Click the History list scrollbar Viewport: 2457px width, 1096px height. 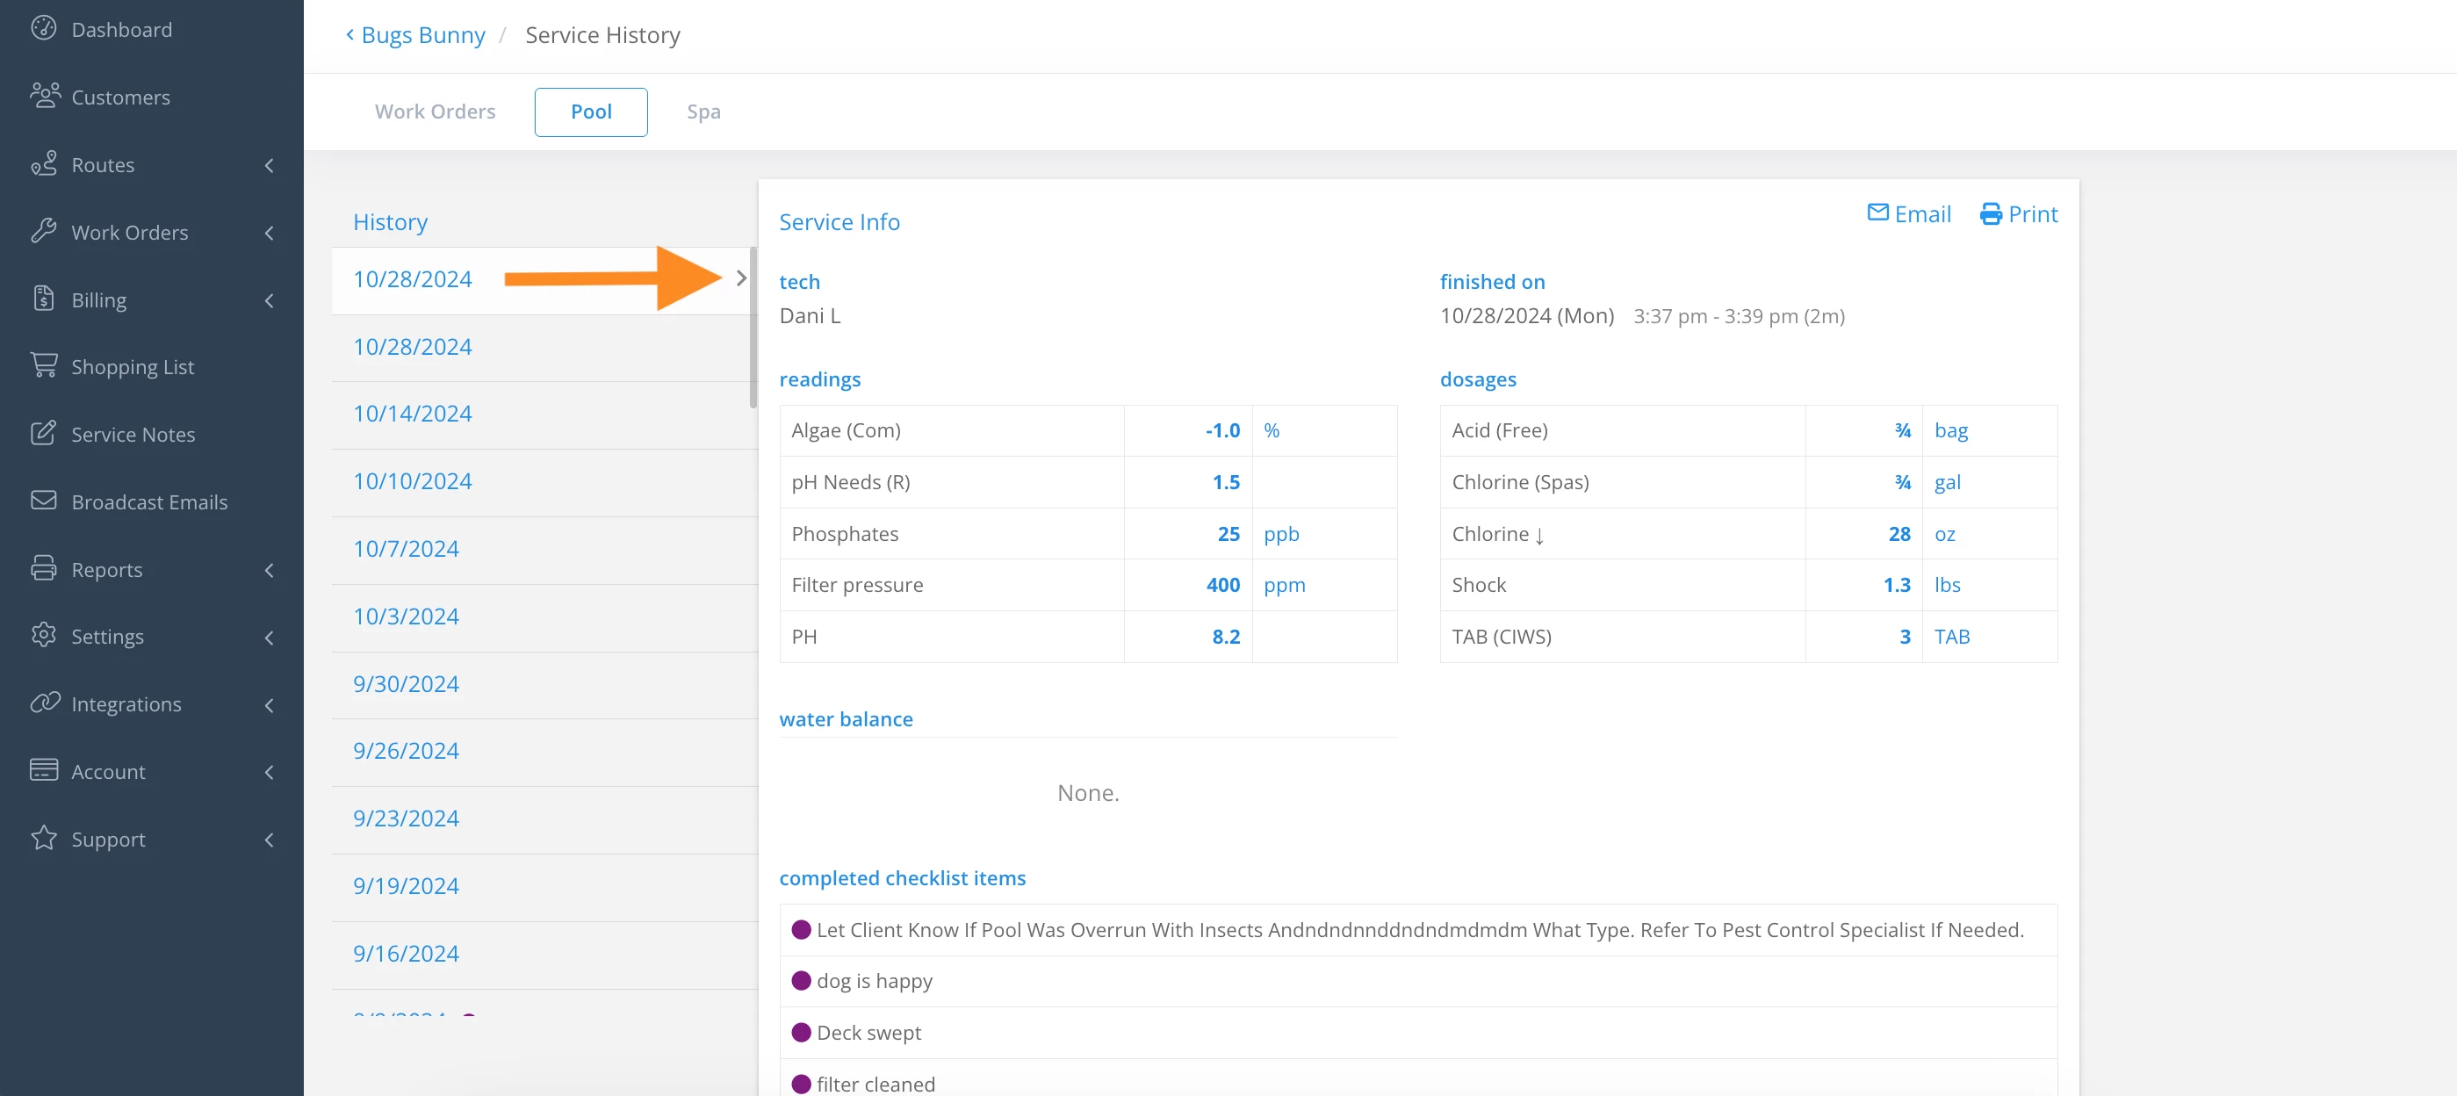[x=753, y=329]
